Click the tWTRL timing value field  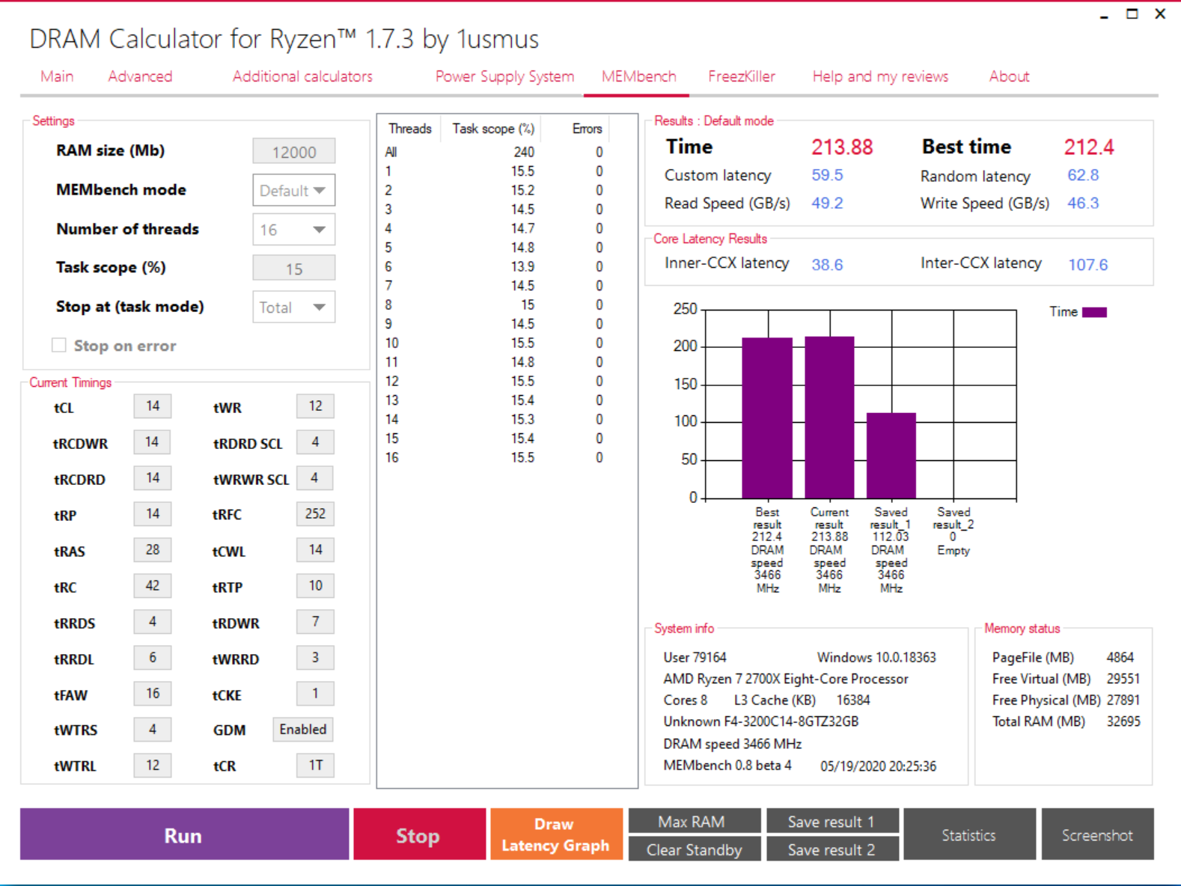tap(153, 766)
